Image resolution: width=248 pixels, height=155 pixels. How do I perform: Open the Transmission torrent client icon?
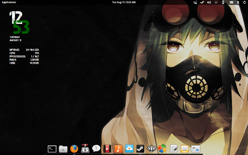(85, 148)
